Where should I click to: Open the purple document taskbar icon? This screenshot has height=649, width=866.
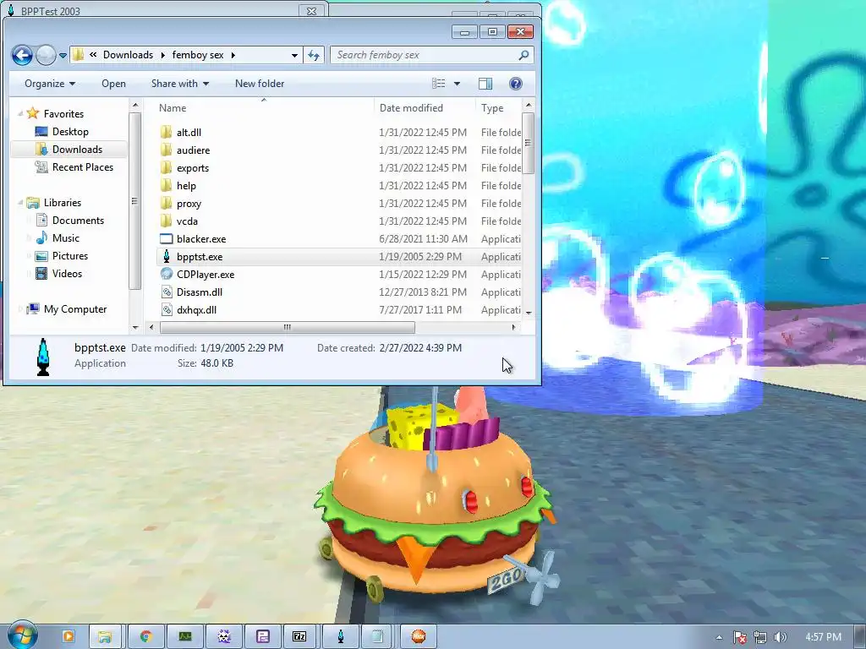point(262,637)
